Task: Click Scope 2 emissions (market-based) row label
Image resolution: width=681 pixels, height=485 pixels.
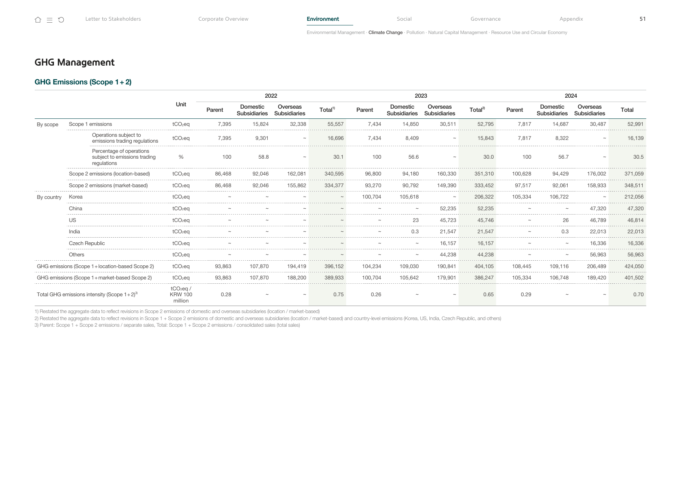Action: click(x=108, y=186)
